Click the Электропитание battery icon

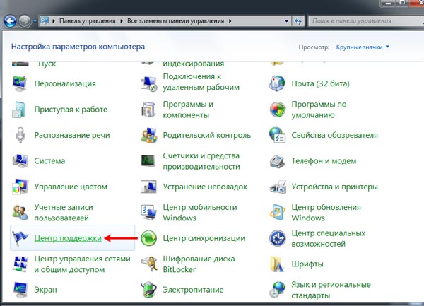click(149, 290)
